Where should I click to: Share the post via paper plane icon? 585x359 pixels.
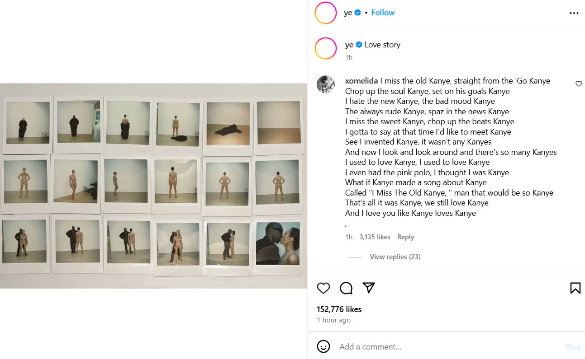tap(369, 288)
